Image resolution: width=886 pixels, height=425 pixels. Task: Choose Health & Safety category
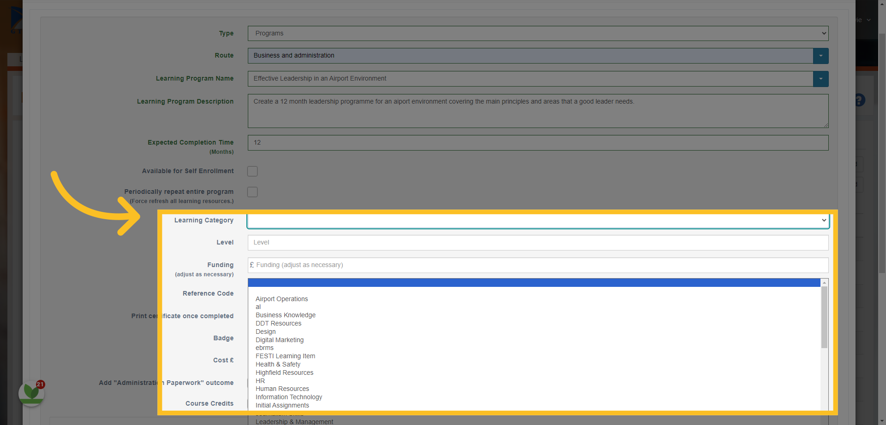[278, 365]
